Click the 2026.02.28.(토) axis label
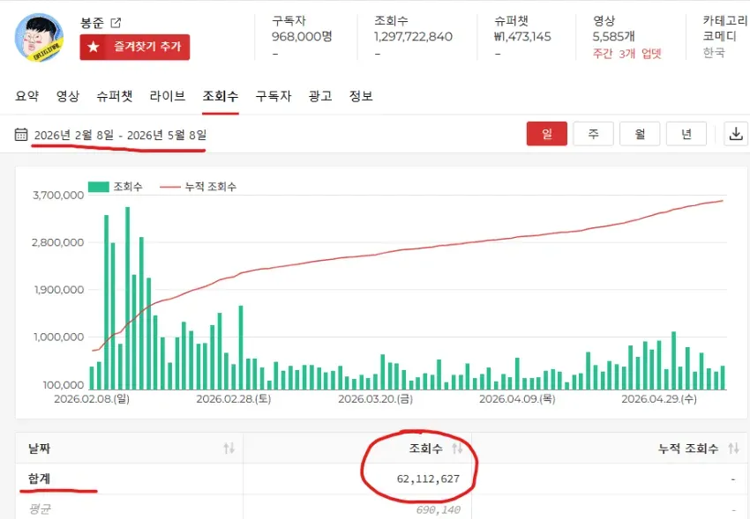 pos(234,398)
